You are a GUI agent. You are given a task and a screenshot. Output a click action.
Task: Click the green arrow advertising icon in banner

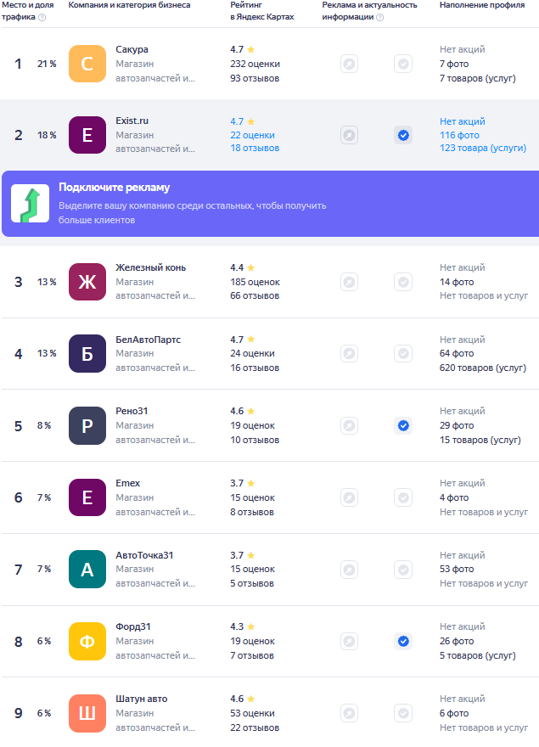[x=30, y=204]
